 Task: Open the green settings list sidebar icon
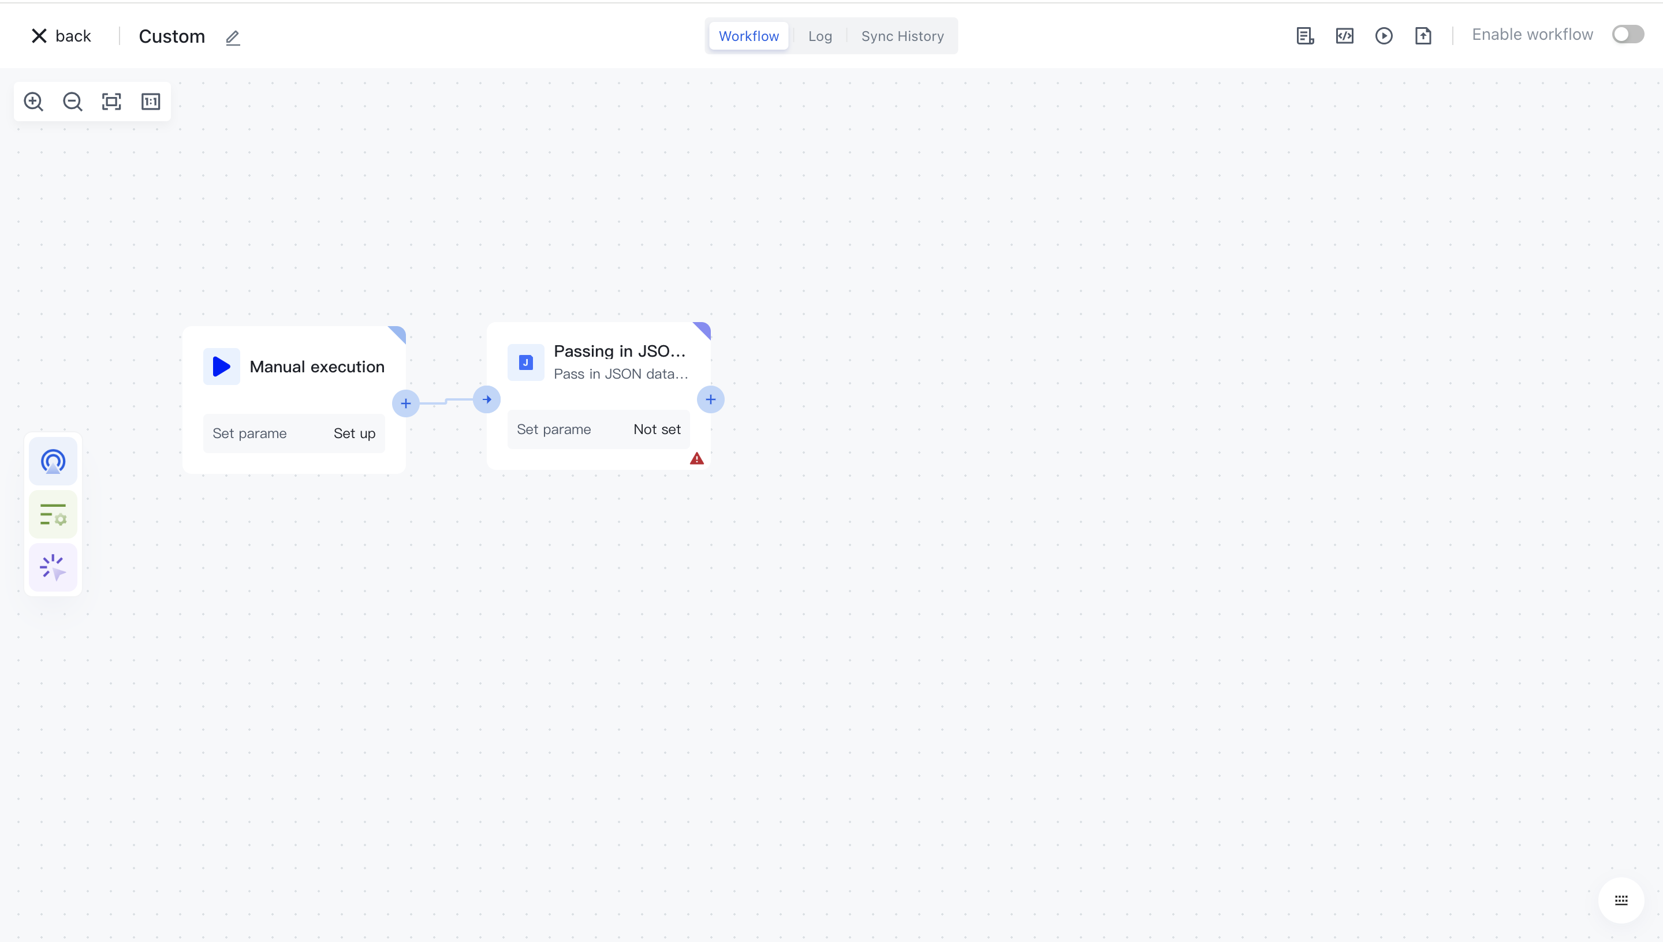point(53,515)
